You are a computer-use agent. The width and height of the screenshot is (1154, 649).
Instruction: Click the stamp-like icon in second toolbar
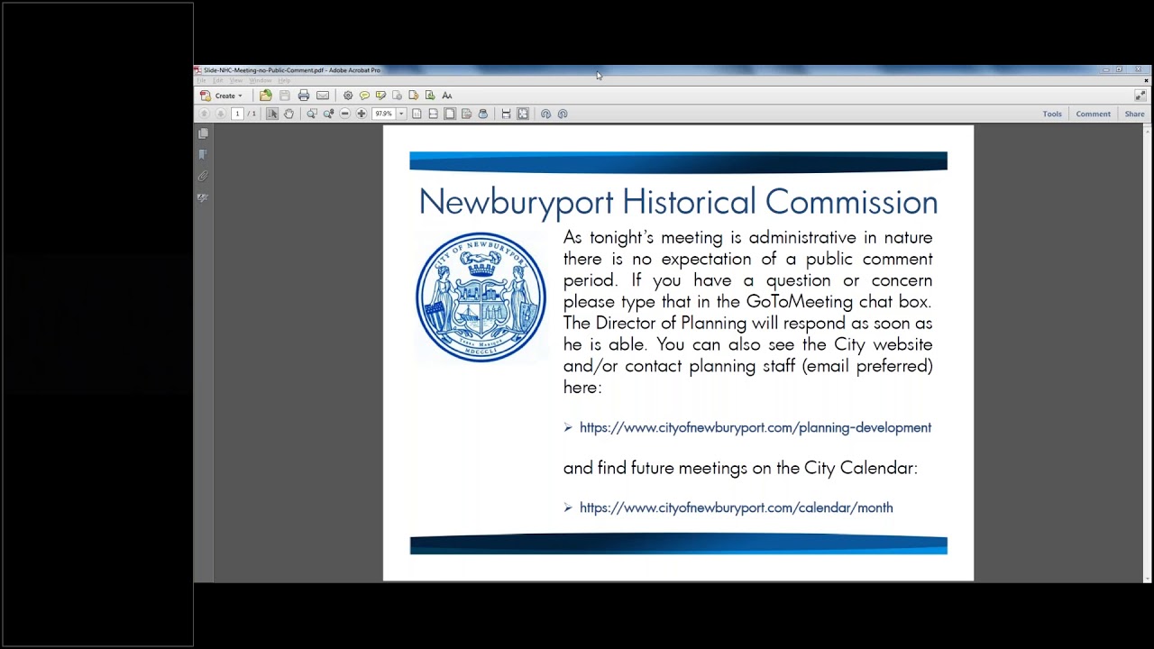483,114
